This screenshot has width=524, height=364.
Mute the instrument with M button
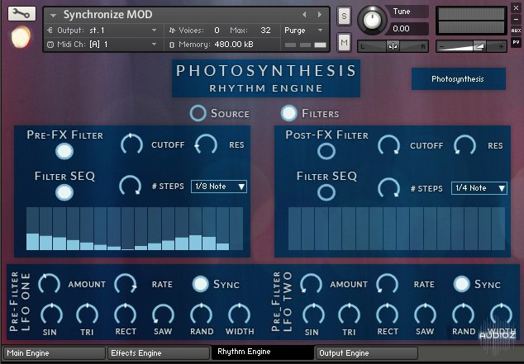(344, 42)
